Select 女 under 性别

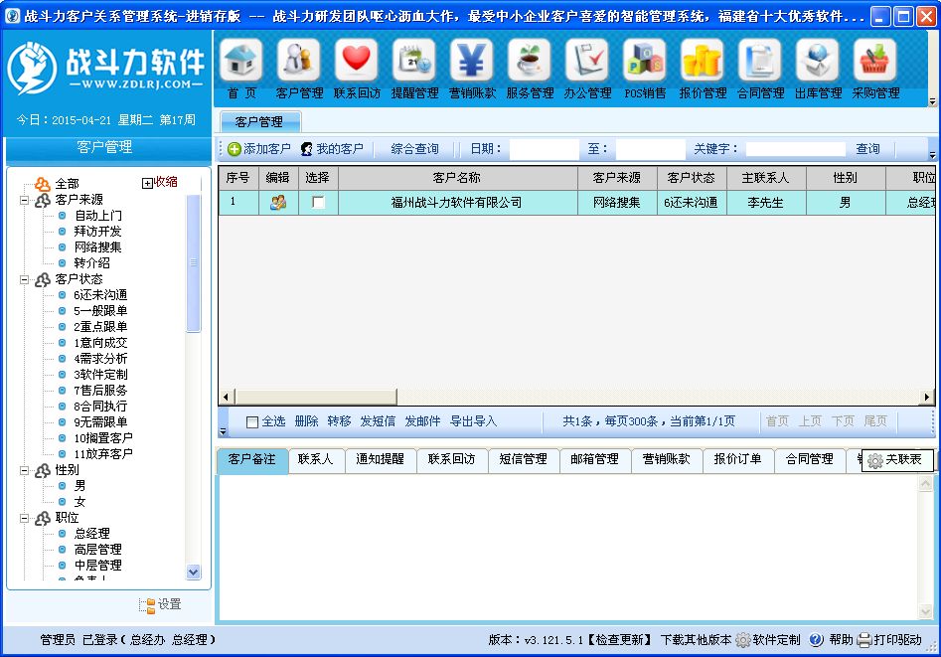(79, 502)
